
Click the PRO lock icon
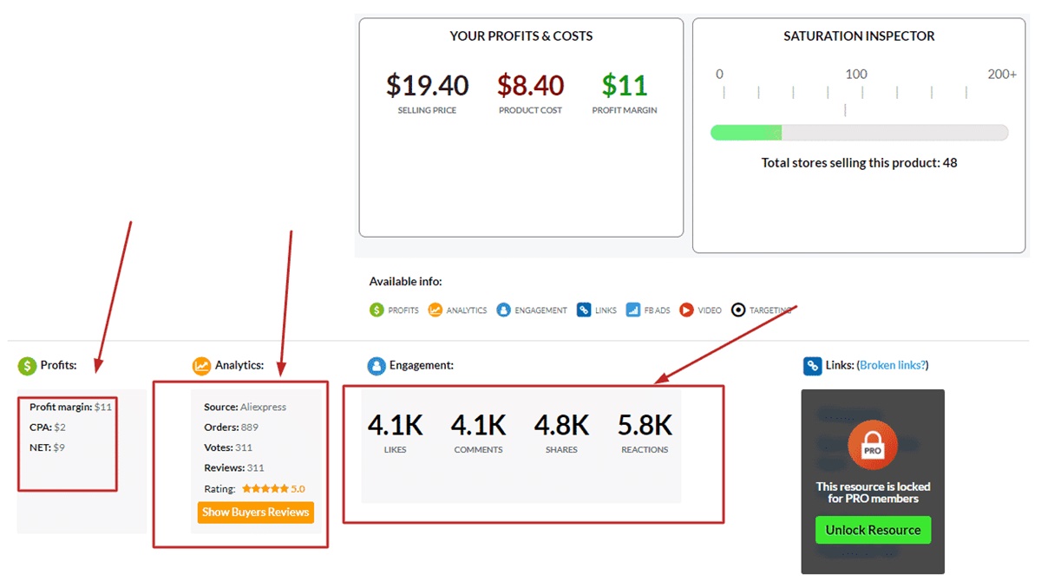[872, 445]
